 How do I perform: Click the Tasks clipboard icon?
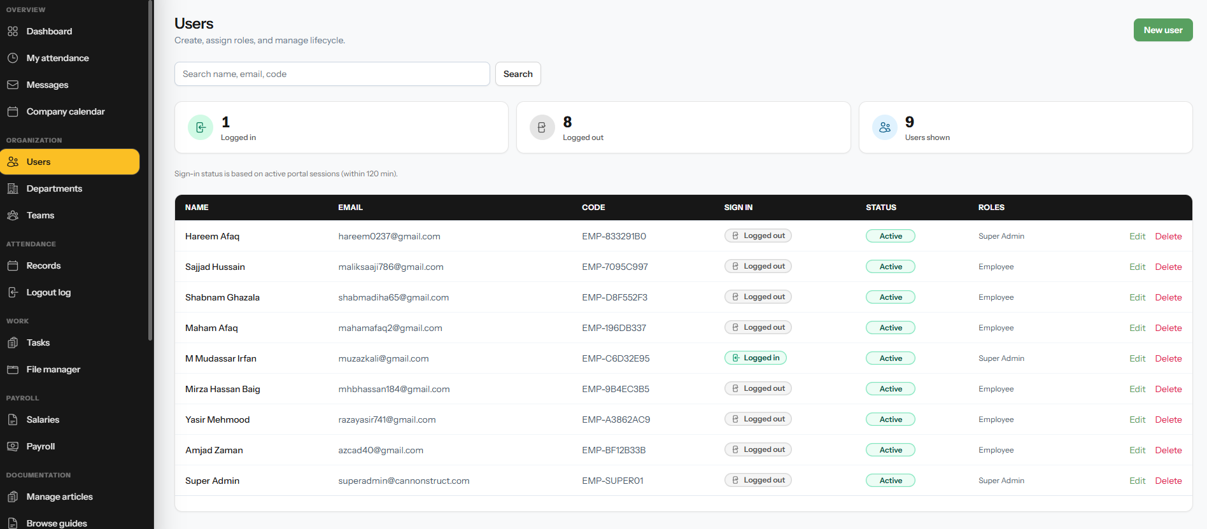13,342
